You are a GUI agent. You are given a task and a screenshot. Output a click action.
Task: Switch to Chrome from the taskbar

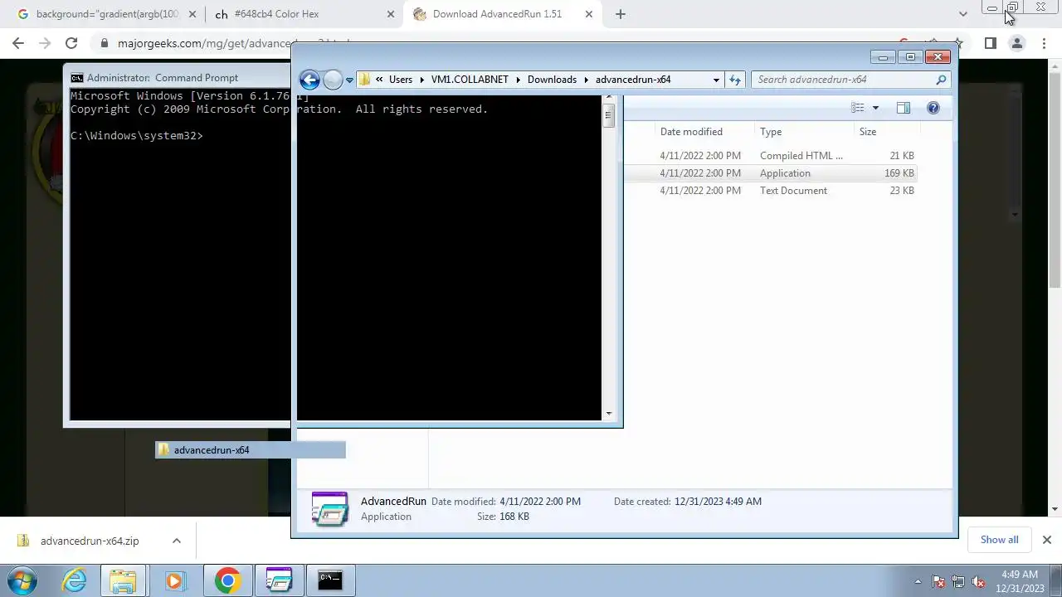[227, 580]
